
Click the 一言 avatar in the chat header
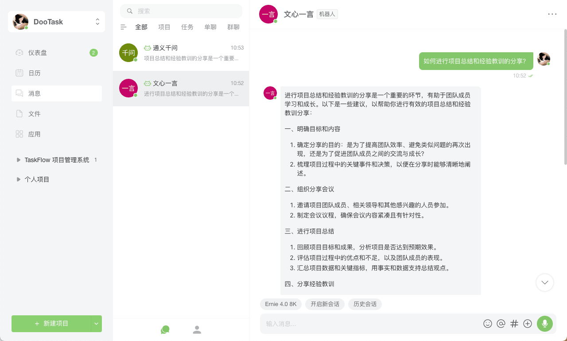pyautogui.click(x=268, y=14)
